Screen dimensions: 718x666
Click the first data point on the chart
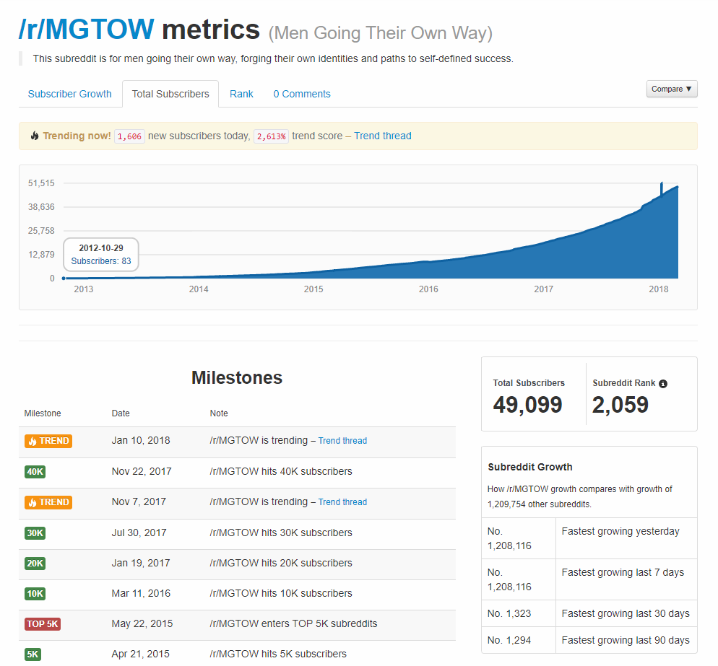[64, 278]
